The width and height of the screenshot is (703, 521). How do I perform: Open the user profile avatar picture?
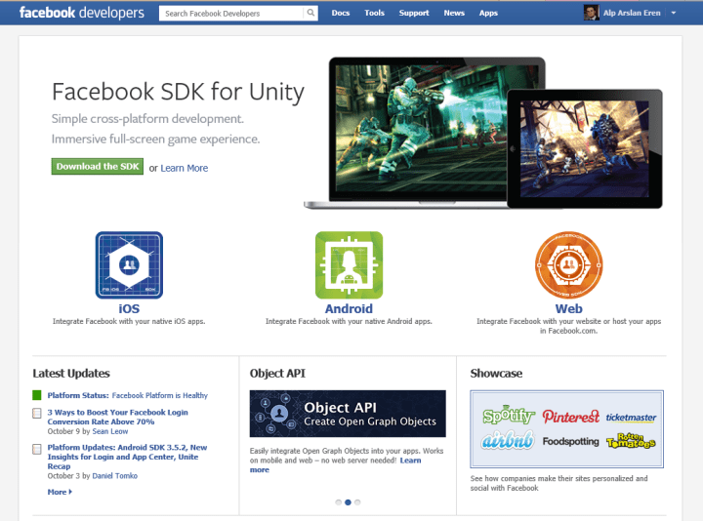[x=591, y=13]
